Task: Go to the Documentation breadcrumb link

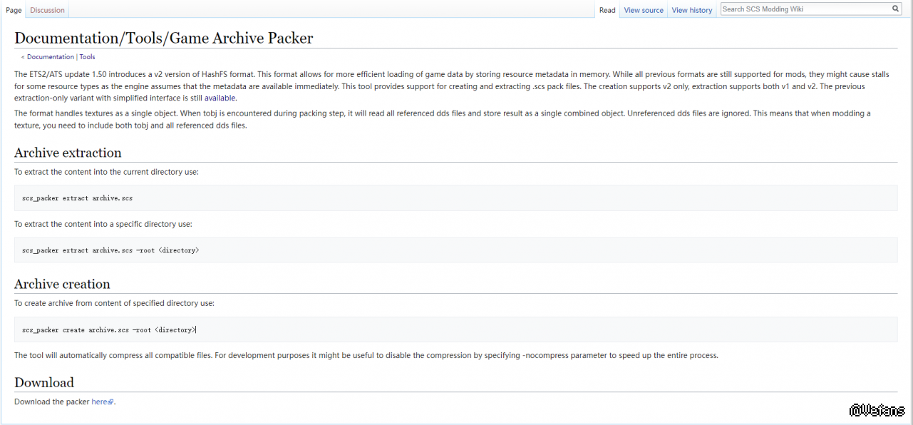Action: [x=50, y=57]
